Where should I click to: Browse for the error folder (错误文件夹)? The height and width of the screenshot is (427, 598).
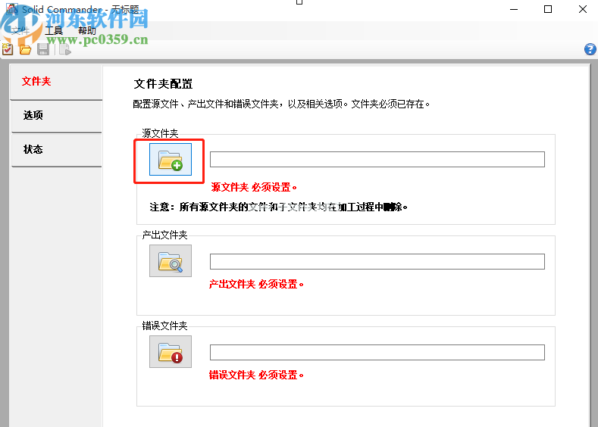(x=171, y=352)
